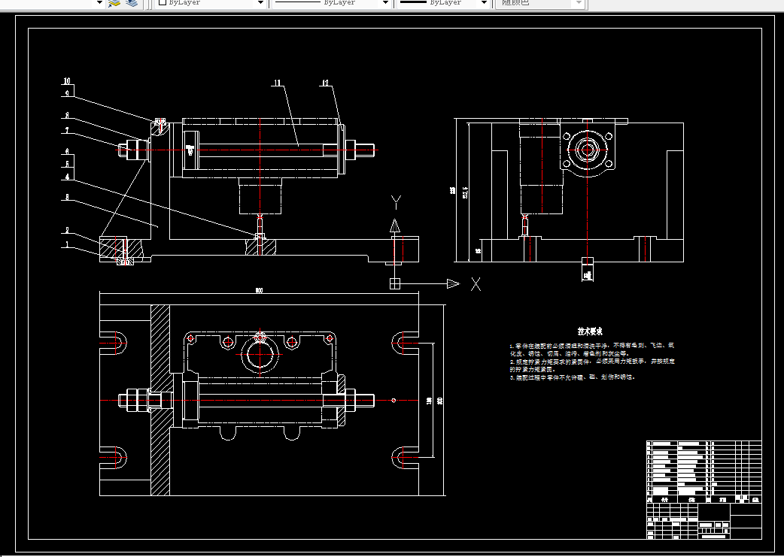Click technical requirement line starting 1. 零件在装配前
Viewport: 784px width, 557px height.
click(x=592, y=350)
